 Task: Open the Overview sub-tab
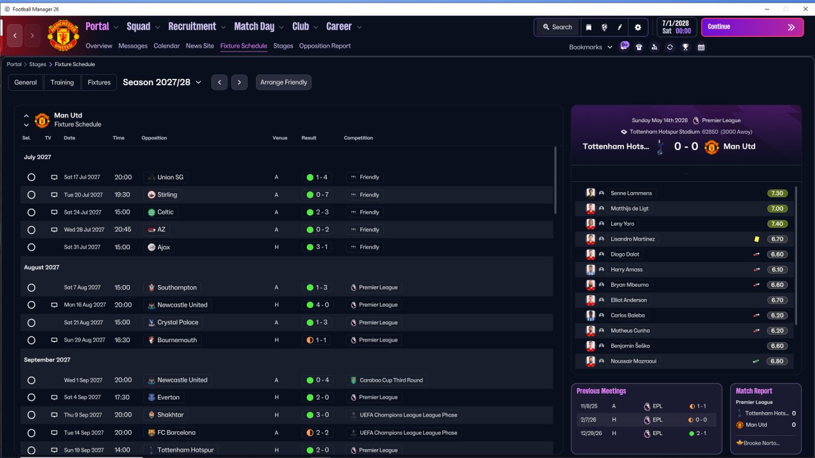99,46
